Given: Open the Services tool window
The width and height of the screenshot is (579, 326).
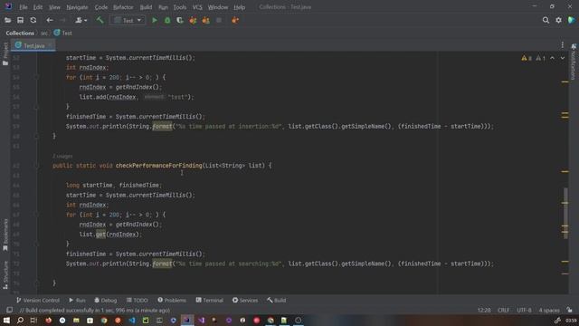Looking at the screenshot, I should pyautogui.click(x=245, y=300).
